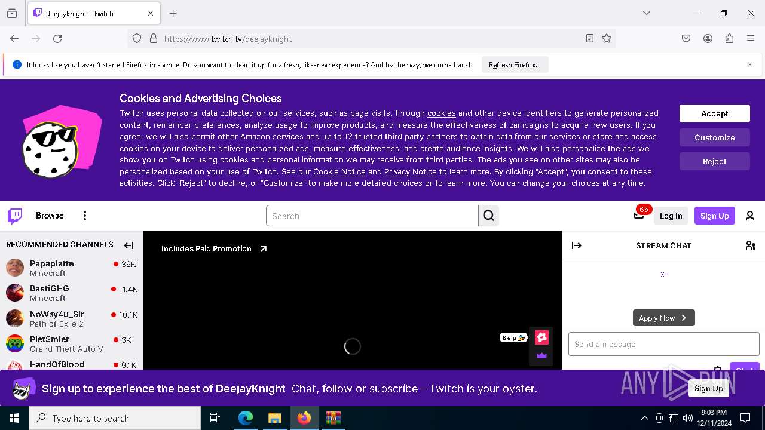Open NoWay4u_Sir channel
765x430 pixels.
tap(72, 318)
